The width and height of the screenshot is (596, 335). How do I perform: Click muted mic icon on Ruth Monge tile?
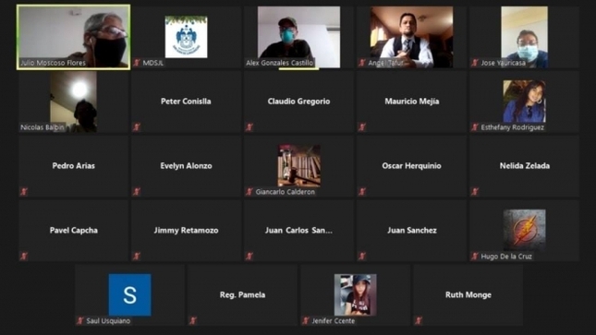pos(419,320)
